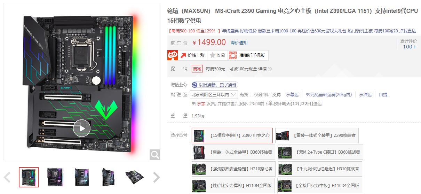Click the magnifier zoom icon on the image

tap(155, 154)
